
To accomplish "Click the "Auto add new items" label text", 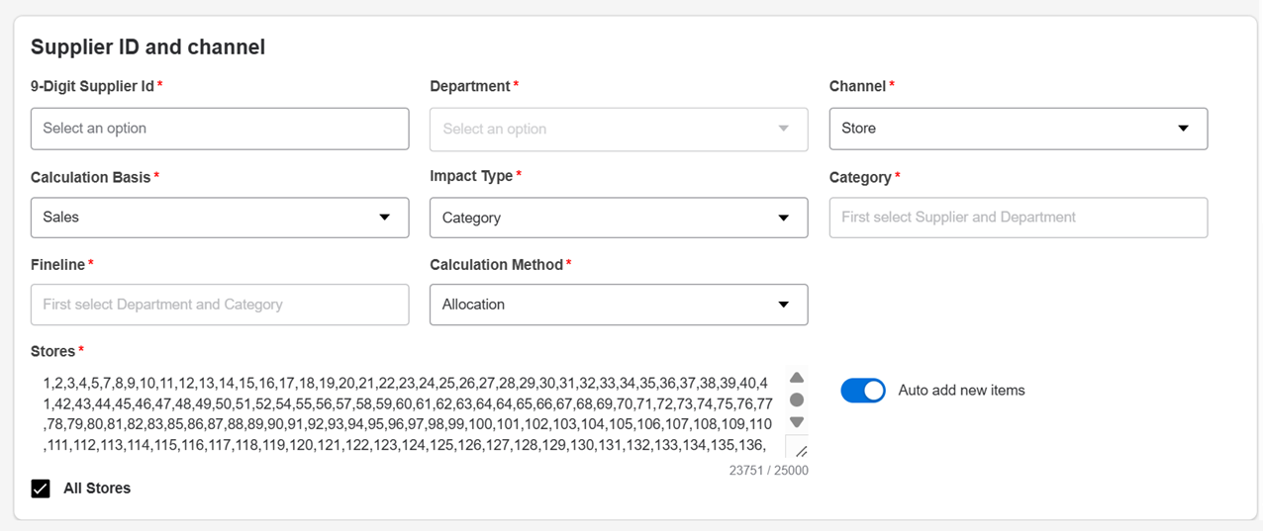I will coord(961,391).
